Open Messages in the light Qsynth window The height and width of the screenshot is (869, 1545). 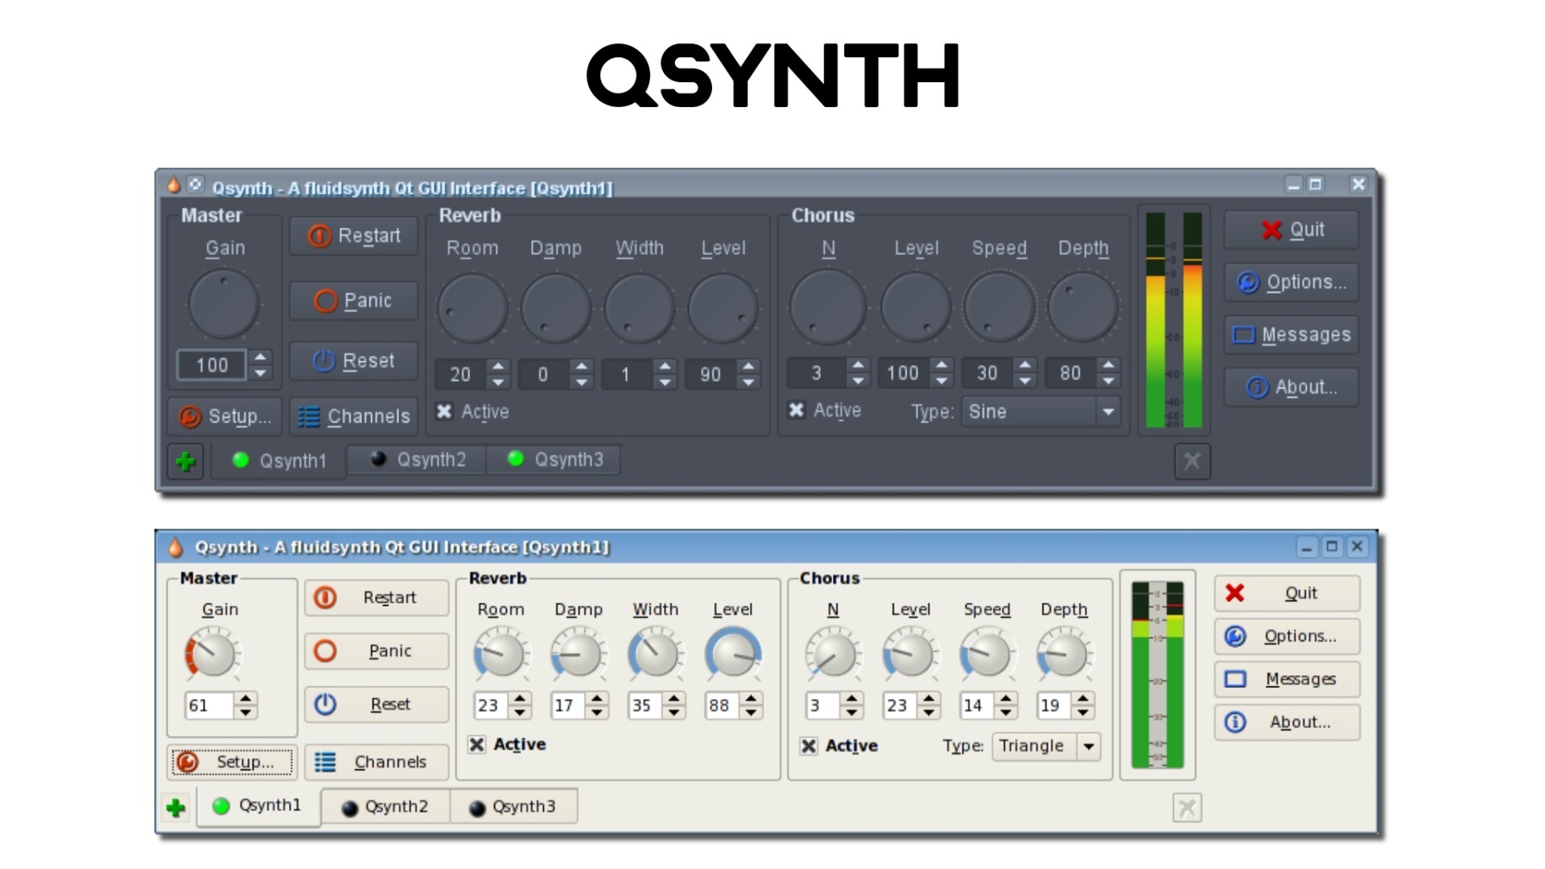(1287, 679)
